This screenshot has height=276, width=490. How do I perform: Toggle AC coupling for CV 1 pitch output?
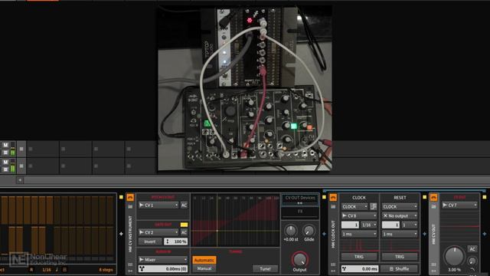pyautogui.click(x=184, y=205)
